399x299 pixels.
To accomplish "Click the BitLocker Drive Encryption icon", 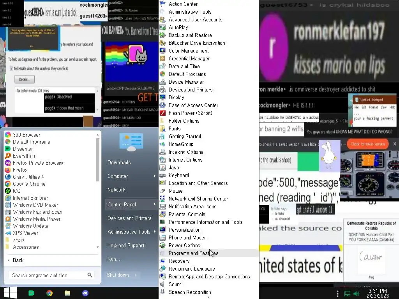I will tap(162, 43).
